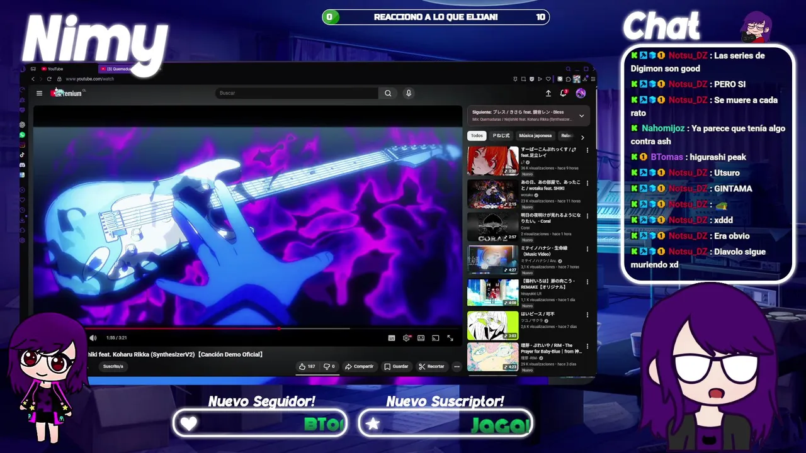Open options for the 4:27 Music Video

[x=587, y=249]
